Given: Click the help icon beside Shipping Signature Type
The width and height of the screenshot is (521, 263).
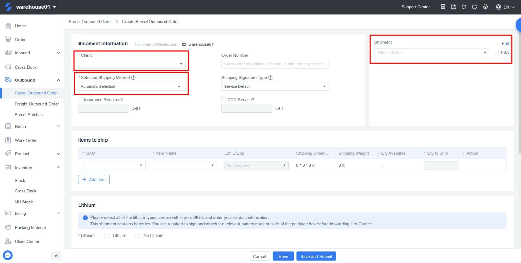Looking at the screenshot, I should tap(270, 78).
